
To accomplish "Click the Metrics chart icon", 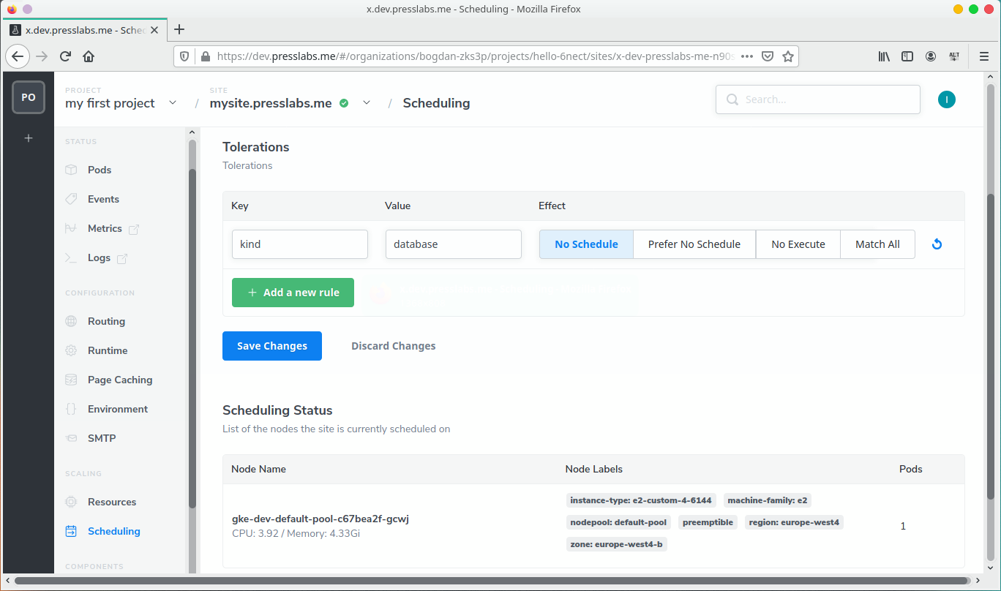I will tap(71, 228).
